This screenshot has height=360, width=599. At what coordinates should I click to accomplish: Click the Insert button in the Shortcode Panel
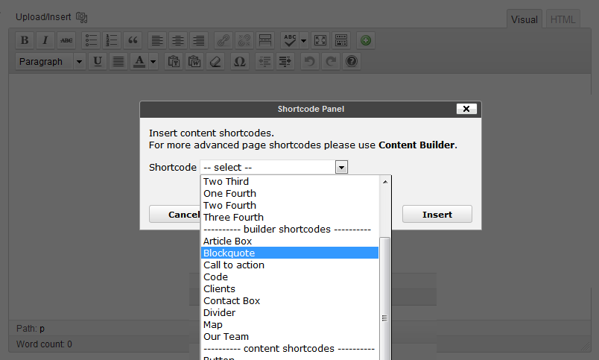point(437,215)
